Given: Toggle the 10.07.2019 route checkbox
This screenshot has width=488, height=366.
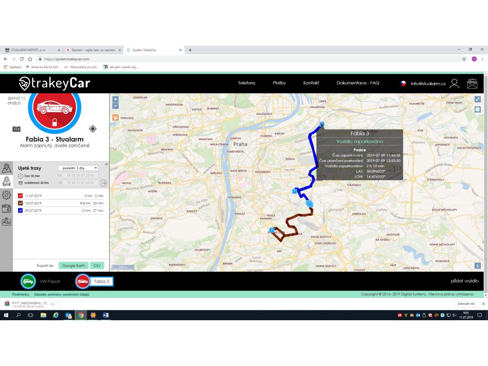Looking at the screenshot, I should (20, 203).
